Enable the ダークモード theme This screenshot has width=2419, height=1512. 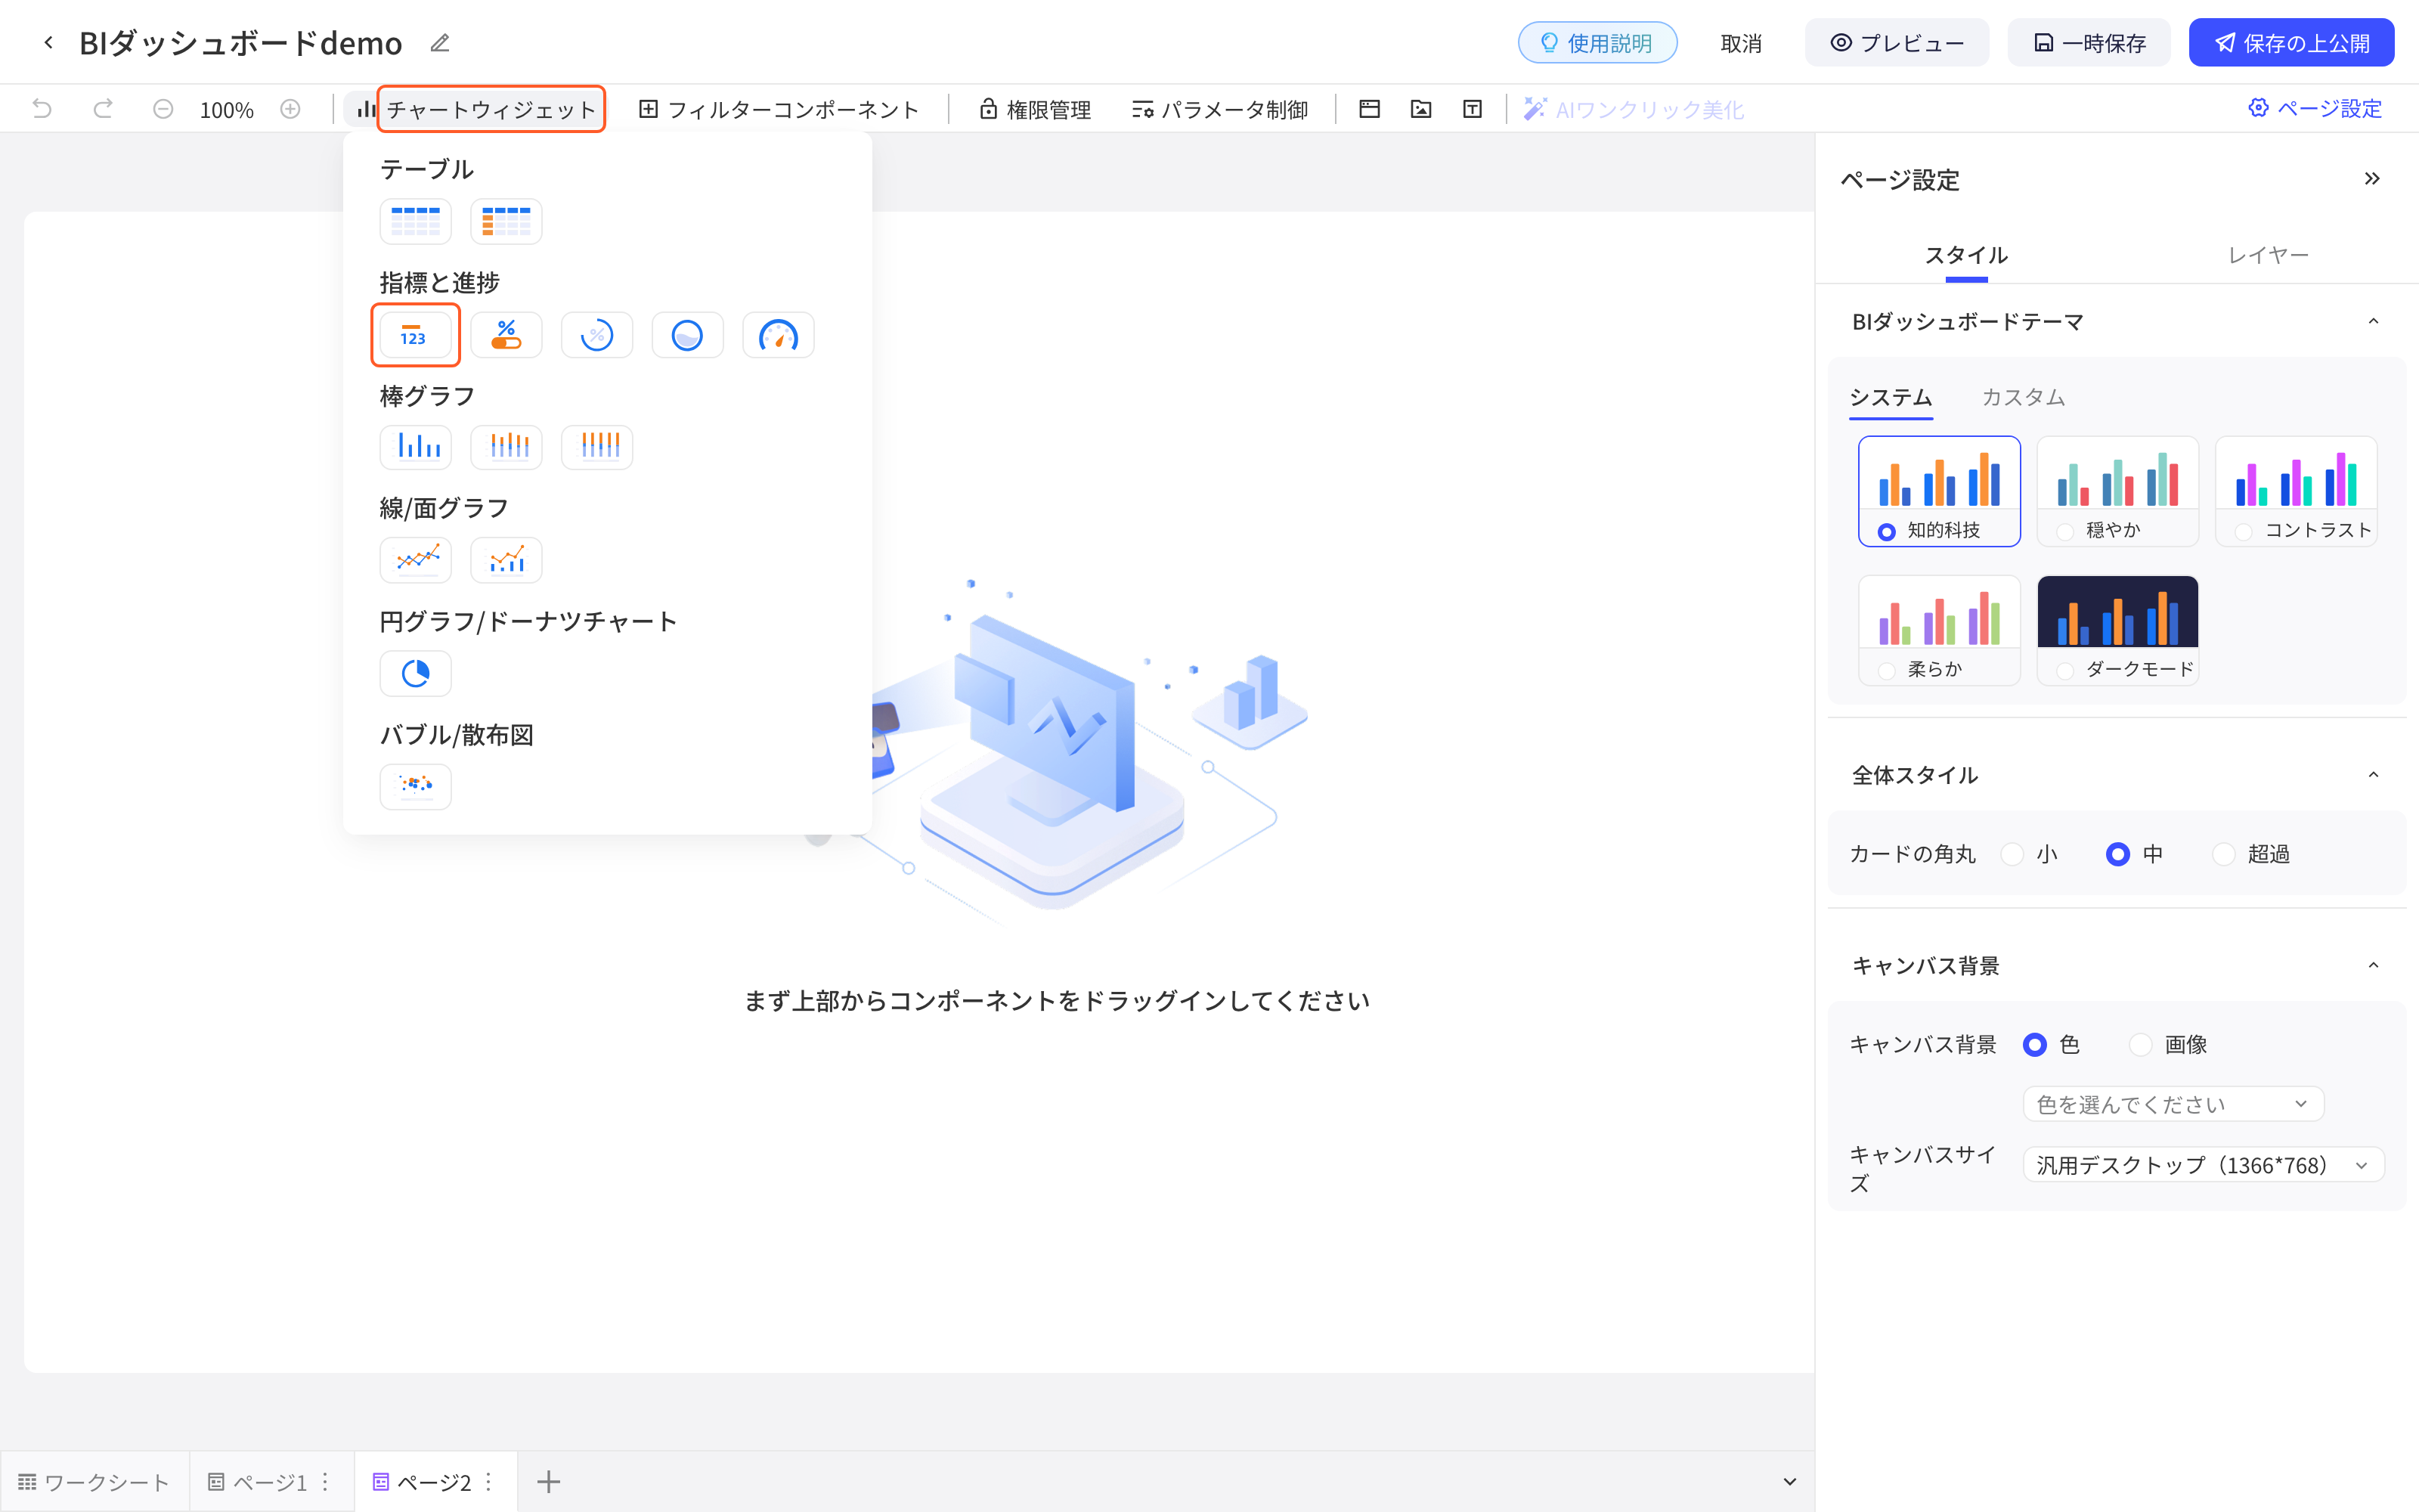coord(2117,630)
